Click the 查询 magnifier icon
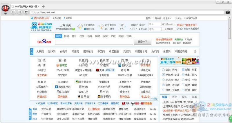The width and height of the screenshot is (232, 123). coord(163,70)
